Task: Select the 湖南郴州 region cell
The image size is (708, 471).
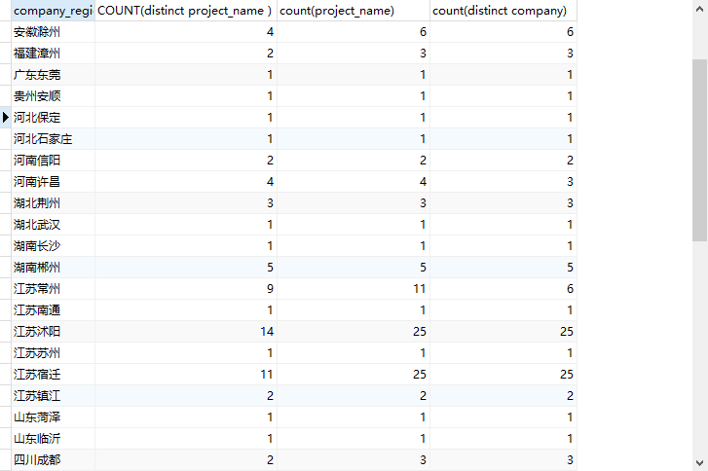Action: click(53, 268)
